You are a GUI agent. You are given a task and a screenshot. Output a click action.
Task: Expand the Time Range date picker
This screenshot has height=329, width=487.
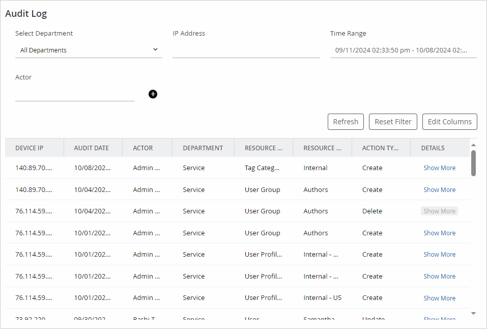click(403, 50)
